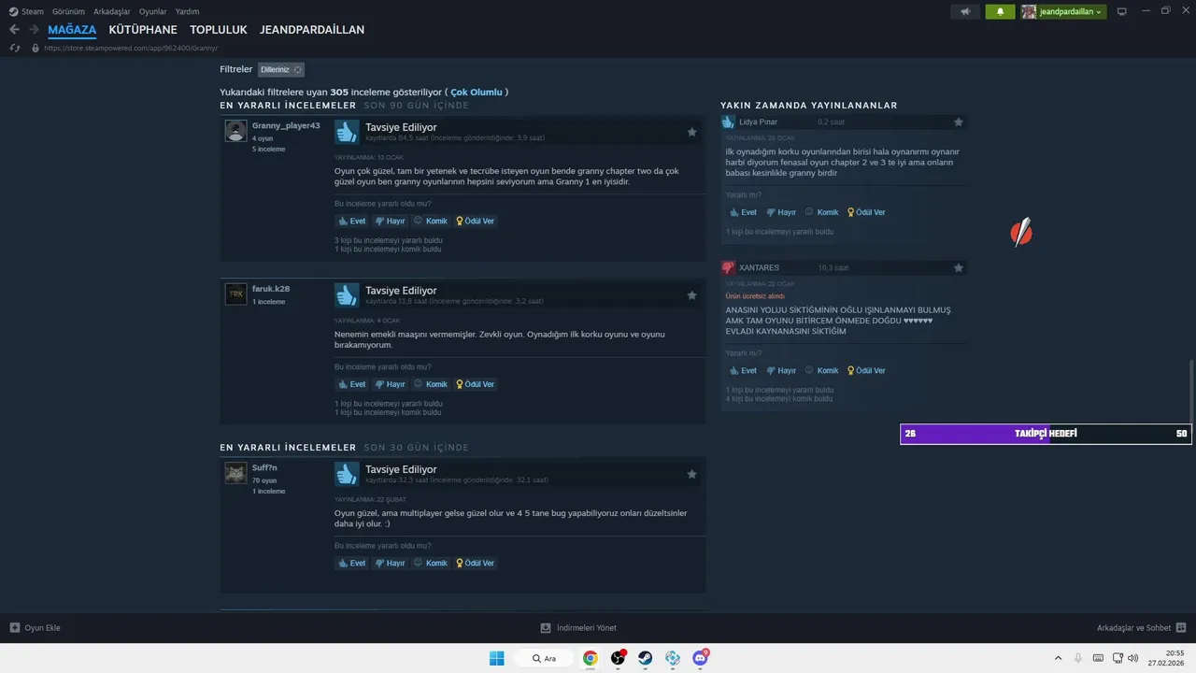
Task: Toggle the star on XANTARES review
Action: pos(959,268)
